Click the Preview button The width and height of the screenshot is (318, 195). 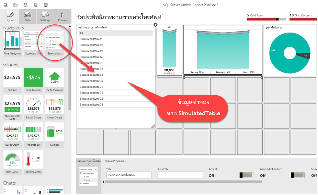63,16
